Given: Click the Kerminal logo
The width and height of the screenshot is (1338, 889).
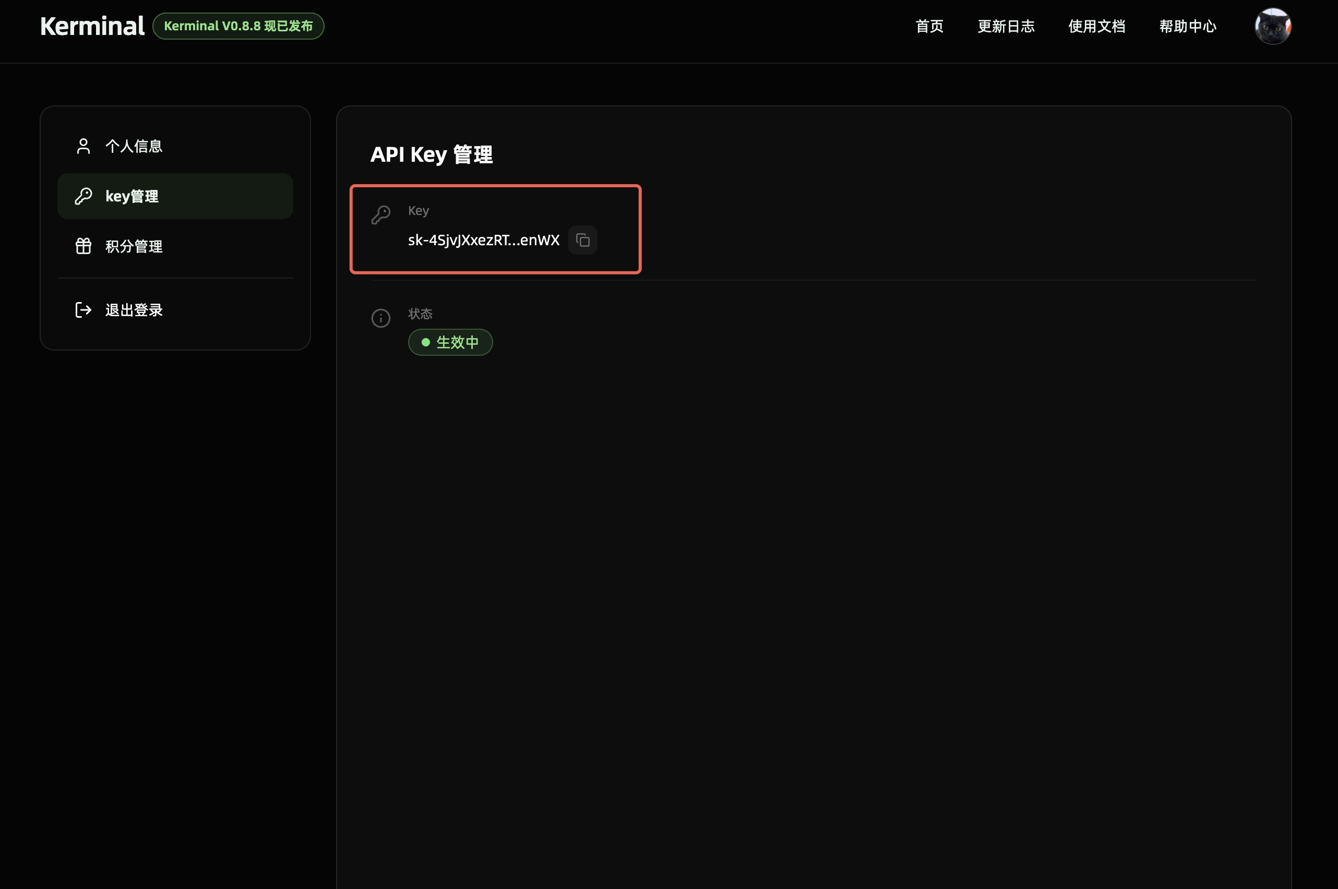Looking at the screenshot, I should click(92, 25).
